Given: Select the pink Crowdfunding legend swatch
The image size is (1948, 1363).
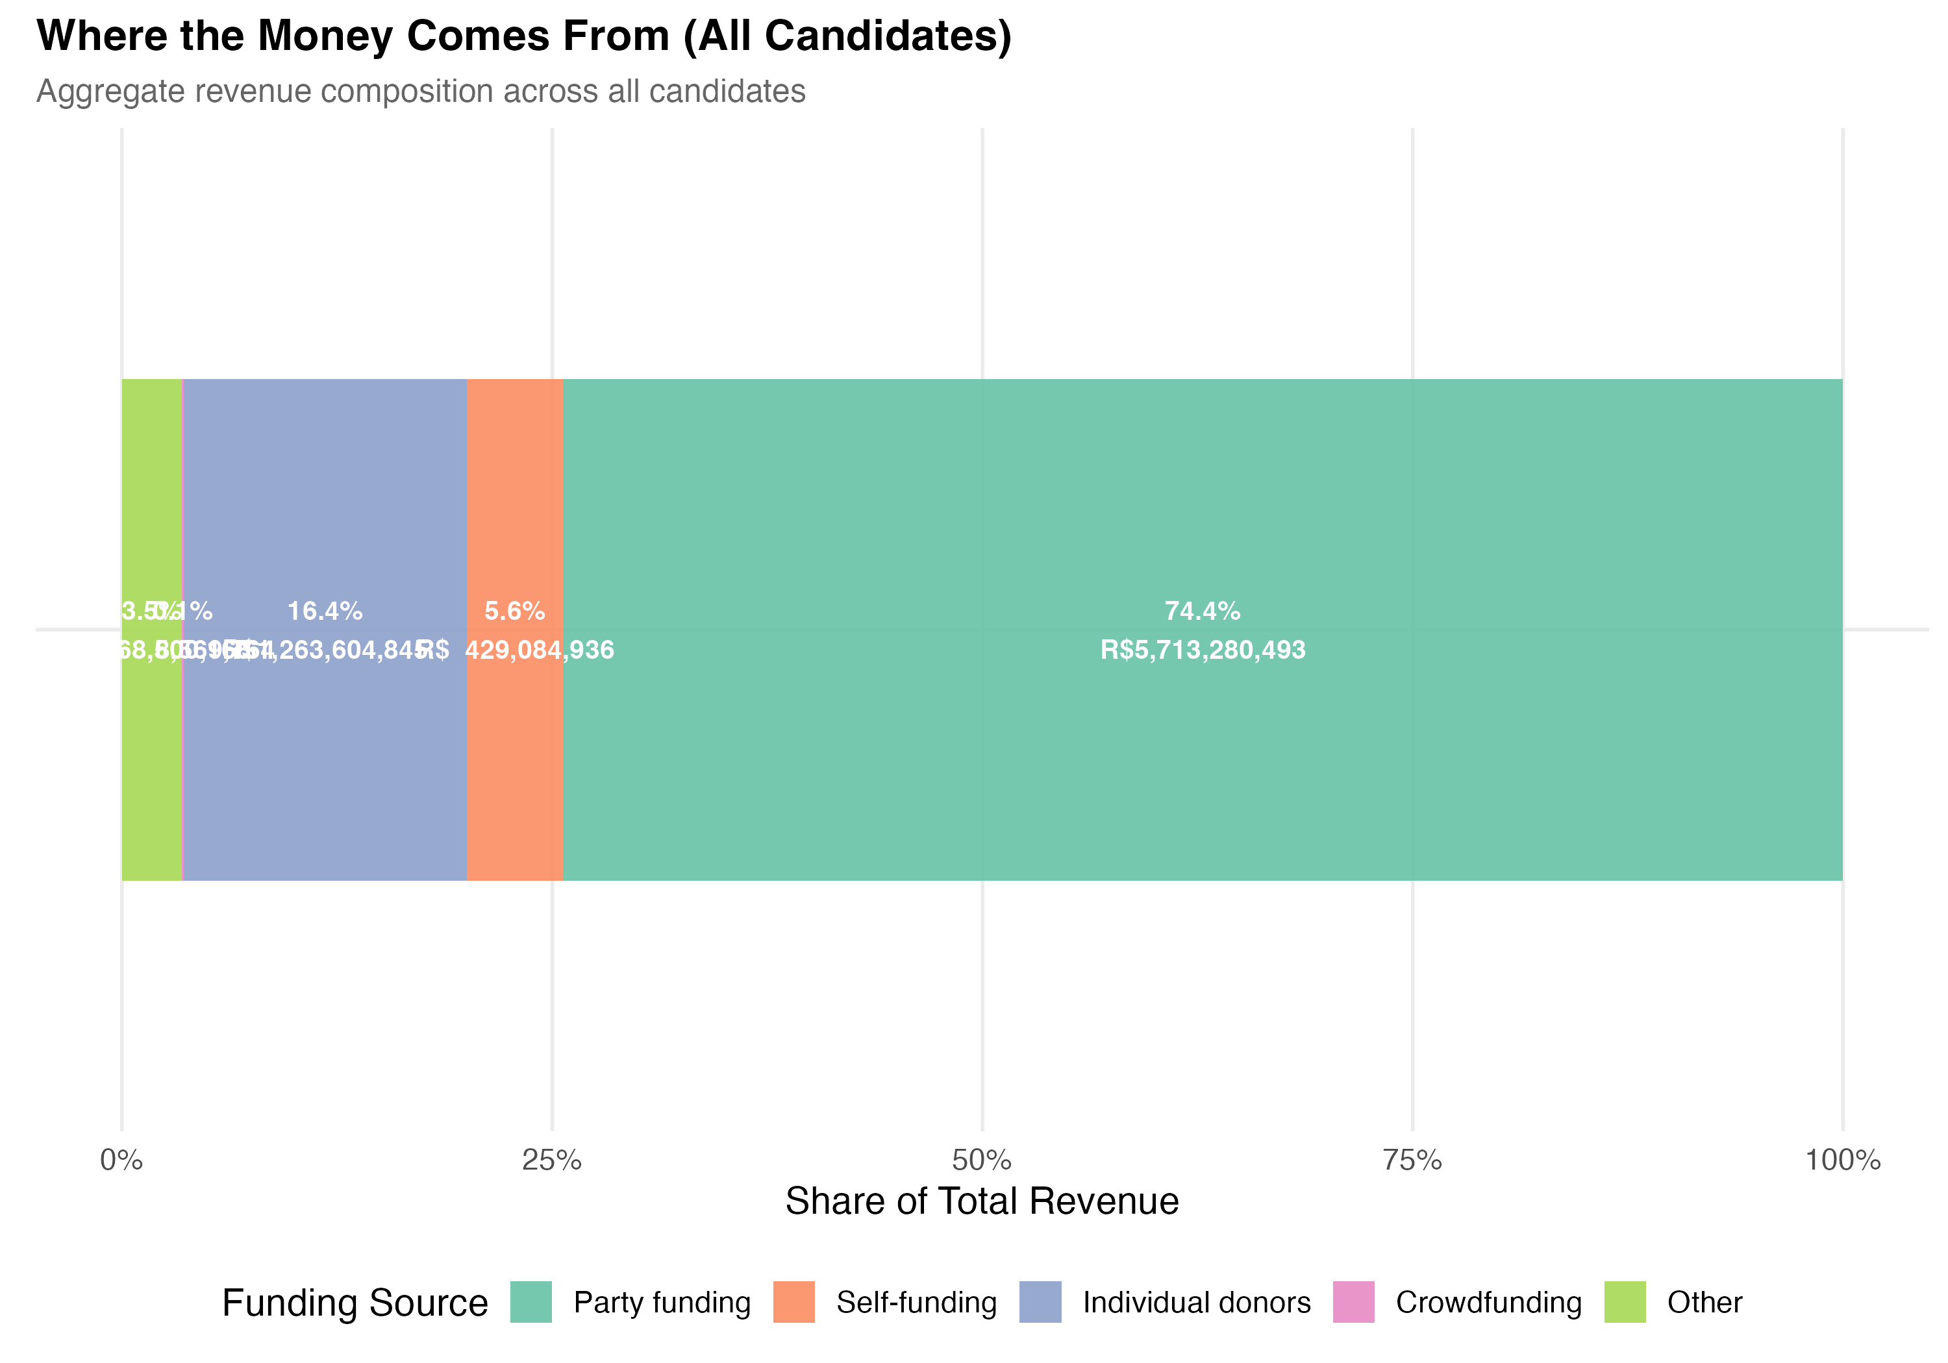Looking at the screenshot, I should pyautogui.click(x=1353, y=1302).
